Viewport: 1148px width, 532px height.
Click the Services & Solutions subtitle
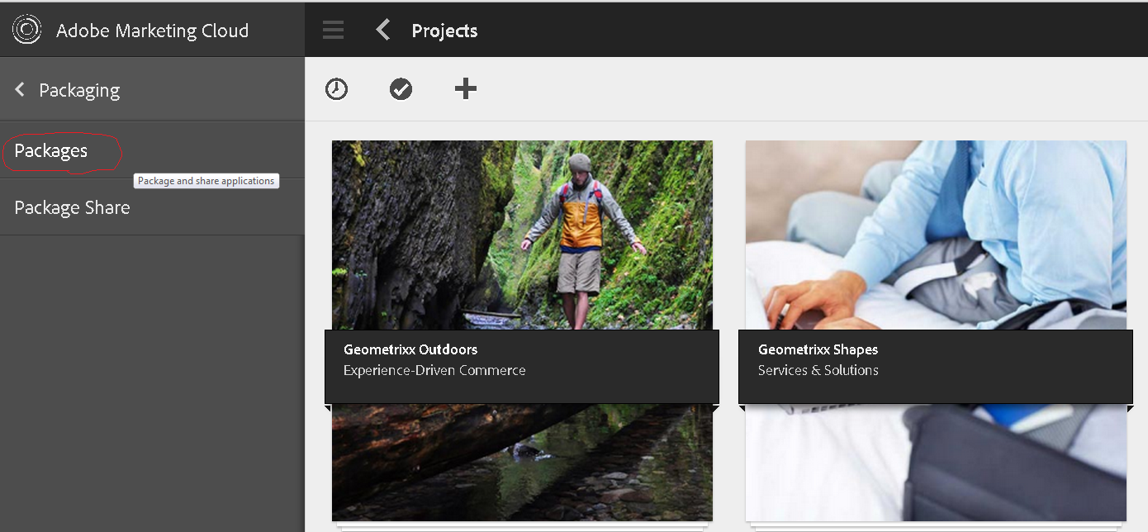[x=818, y=370]
